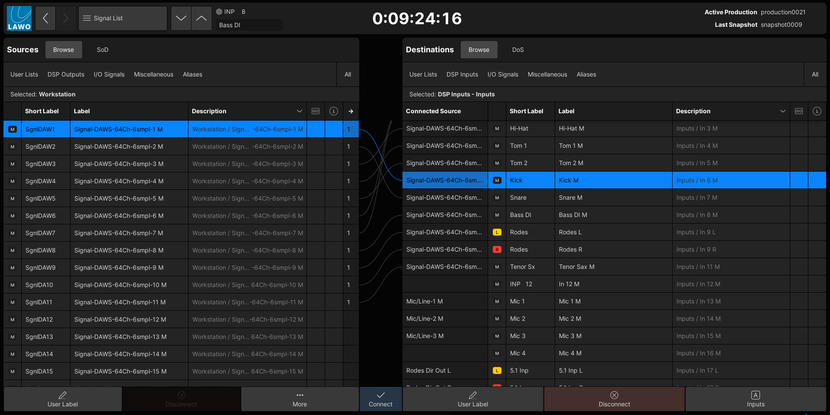Click the ISO column icon in Sources header

pyautogui.click(x=316, y=111)
